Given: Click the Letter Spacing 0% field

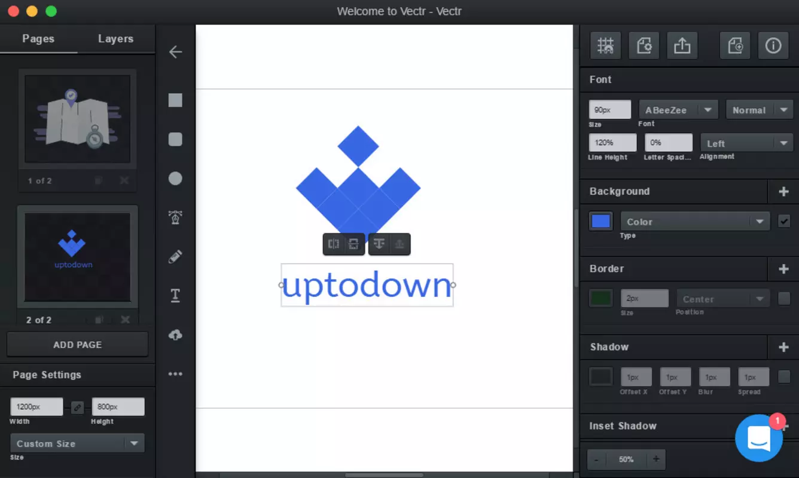Looking at the screenshot, I should pos(669,143).
